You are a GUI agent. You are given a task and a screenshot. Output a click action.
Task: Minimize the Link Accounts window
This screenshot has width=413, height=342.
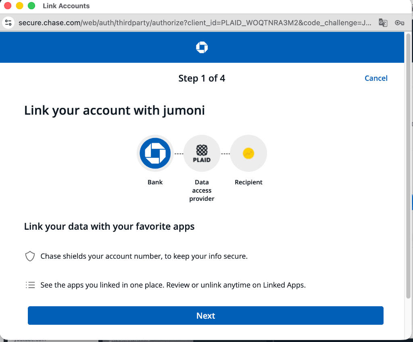click(x=20, y=6)
